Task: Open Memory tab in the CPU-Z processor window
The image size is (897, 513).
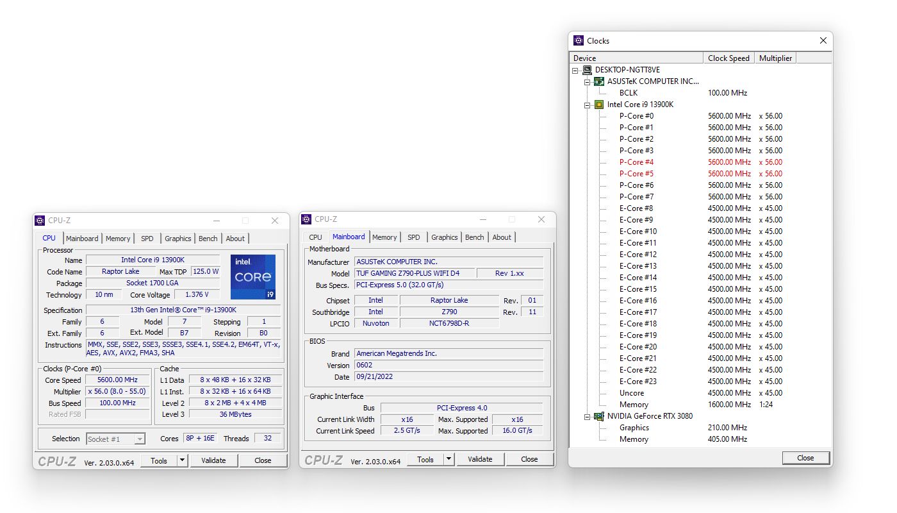Action: [118, 239]
